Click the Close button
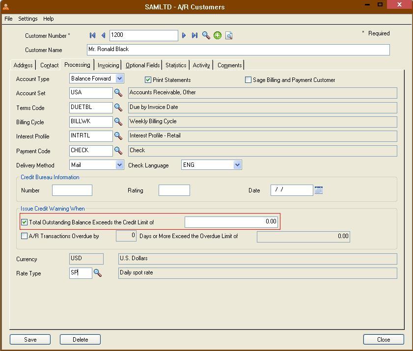The image size is (413, 351). (x=384, y=339)
